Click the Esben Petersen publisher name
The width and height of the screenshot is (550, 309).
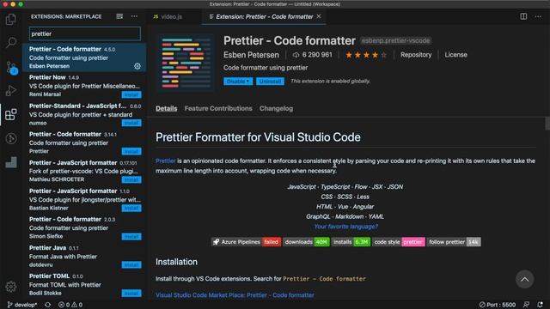[251, 55]
